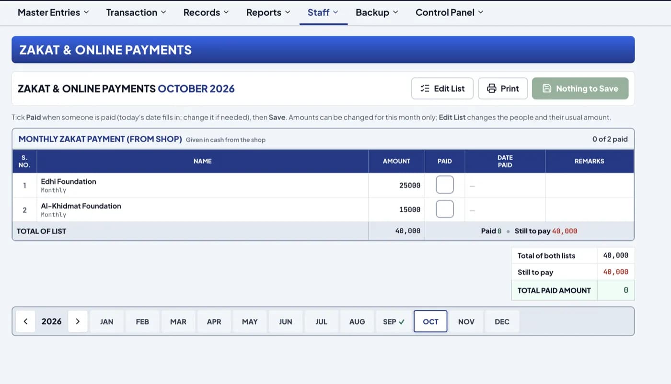Tick Paid for Al-Khidmat Foundation

coord(445,209)
